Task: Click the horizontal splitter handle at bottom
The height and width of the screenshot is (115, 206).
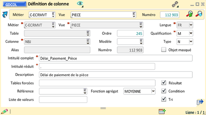Action: click(x=103, y=108)
